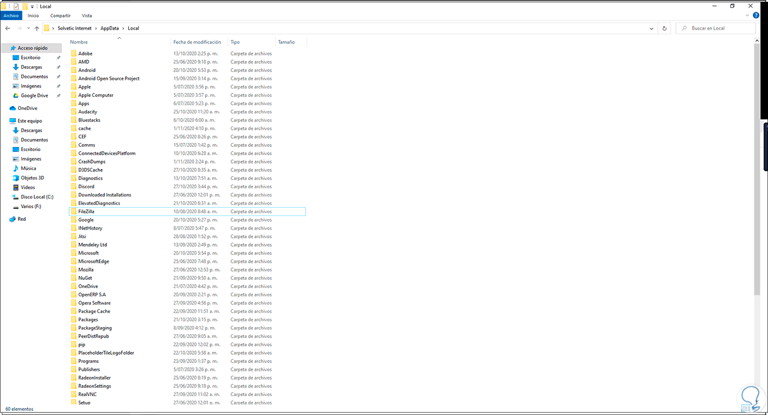Open Disco Local (C:) drive icon
768x415 pixels.
(16, 197)
